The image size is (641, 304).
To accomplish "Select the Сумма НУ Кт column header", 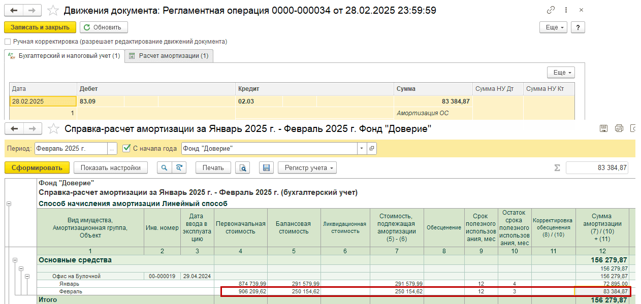I will 549,88.
